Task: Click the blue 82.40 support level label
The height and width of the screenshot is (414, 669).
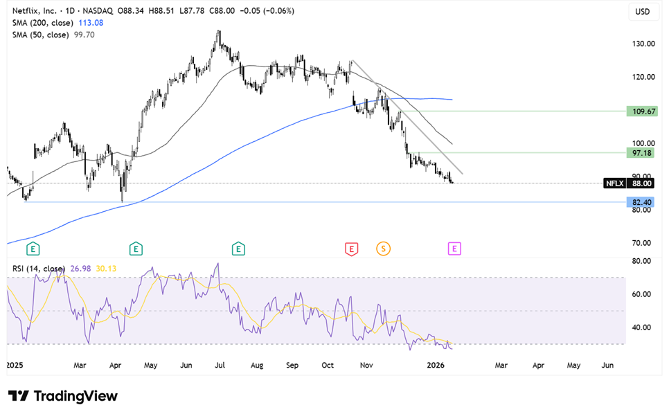Action: 641,202
